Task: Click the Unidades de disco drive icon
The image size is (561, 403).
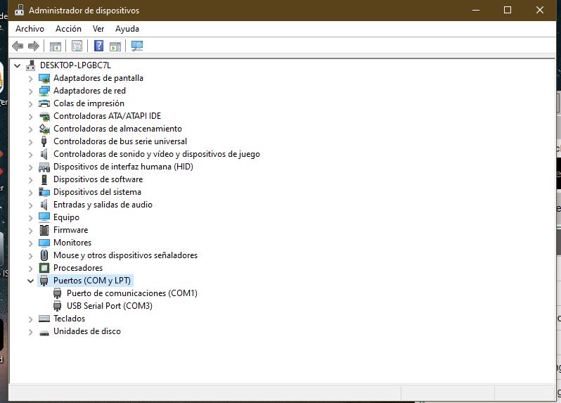Action: point(44,333)
